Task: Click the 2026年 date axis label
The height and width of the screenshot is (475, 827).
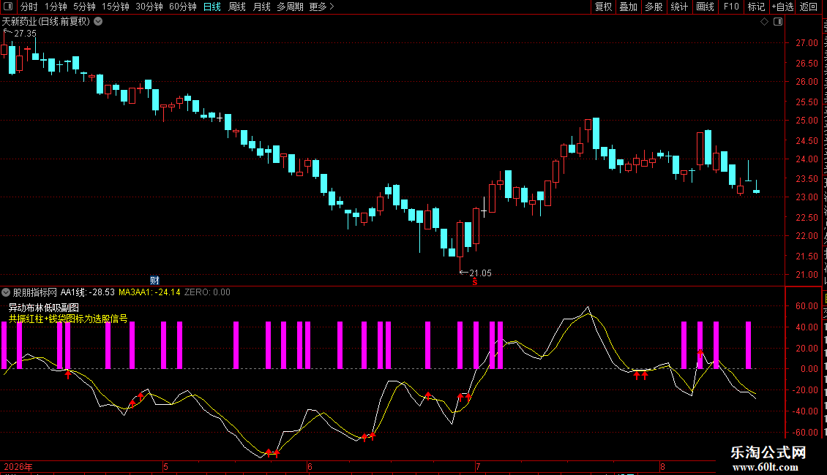Action: (18, 466)
